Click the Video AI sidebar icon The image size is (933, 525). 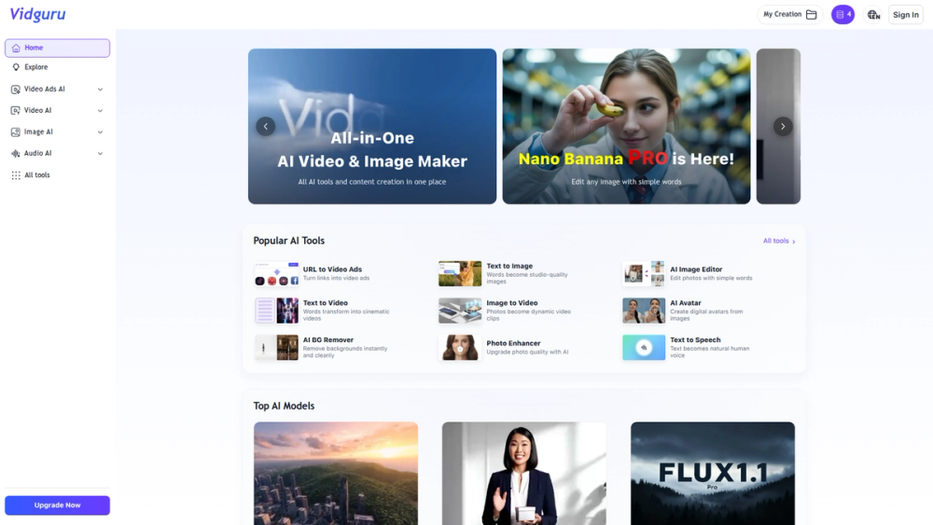(16, 111)
